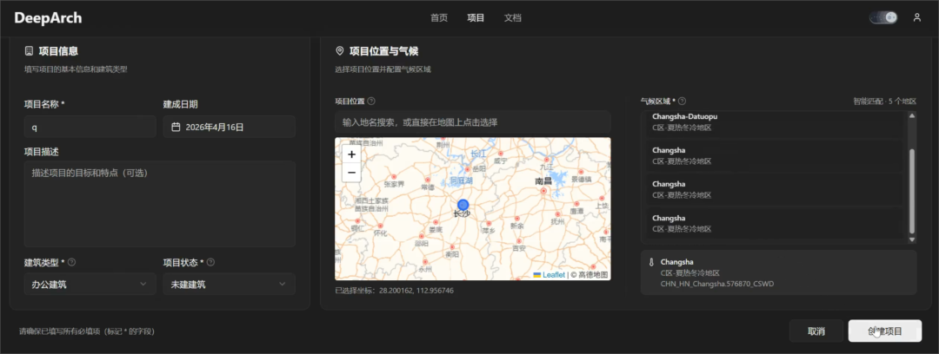The height and width of the screenshot is (354, 939).
Task: Focus the 输入地名搜索 location search box
Action: [473, 122]
